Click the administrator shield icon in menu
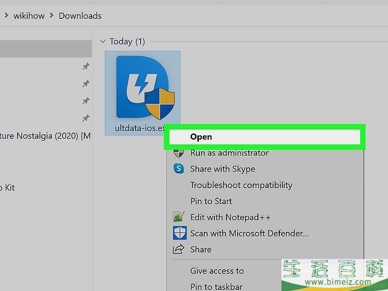The width and height of the screenshot is (388, 291). pos(179,153)
